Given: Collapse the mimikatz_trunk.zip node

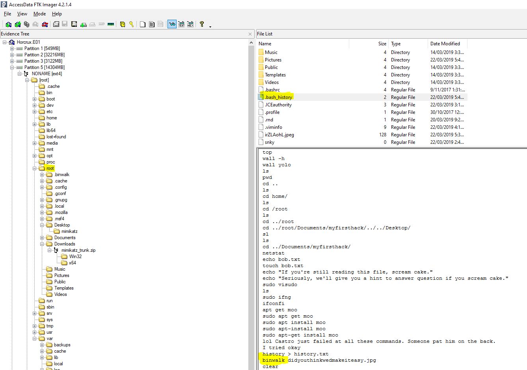Looking at the screenshot, I should [49, 250].
